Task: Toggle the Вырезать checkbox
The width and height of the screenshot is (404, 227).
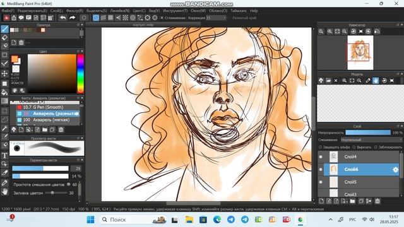Action: pyautogui.click(x=354, y=147)
